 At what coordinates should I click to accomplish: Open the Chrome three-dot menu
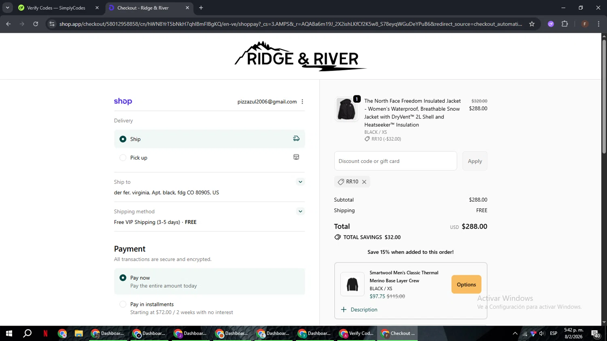tap(599, 24)
